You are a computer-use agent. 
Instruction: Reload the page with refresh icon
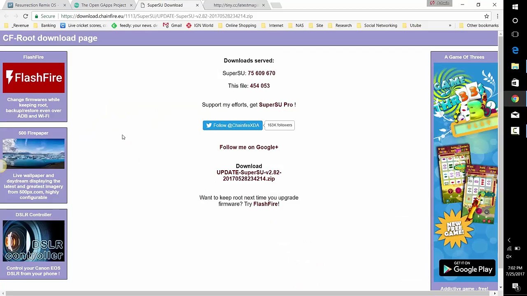click(26, 16)
